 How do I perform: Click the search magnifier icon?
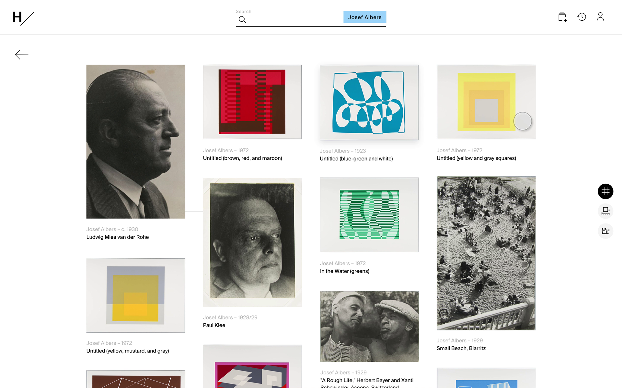point(242,20)
